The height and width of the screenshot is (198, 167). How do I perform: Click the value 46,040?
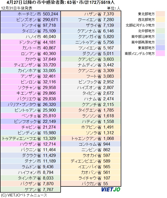click(x=49, y=37)
